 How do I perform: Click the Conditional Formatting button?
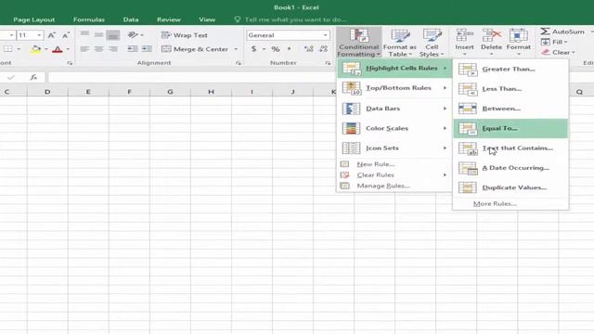tap(358, 43)
